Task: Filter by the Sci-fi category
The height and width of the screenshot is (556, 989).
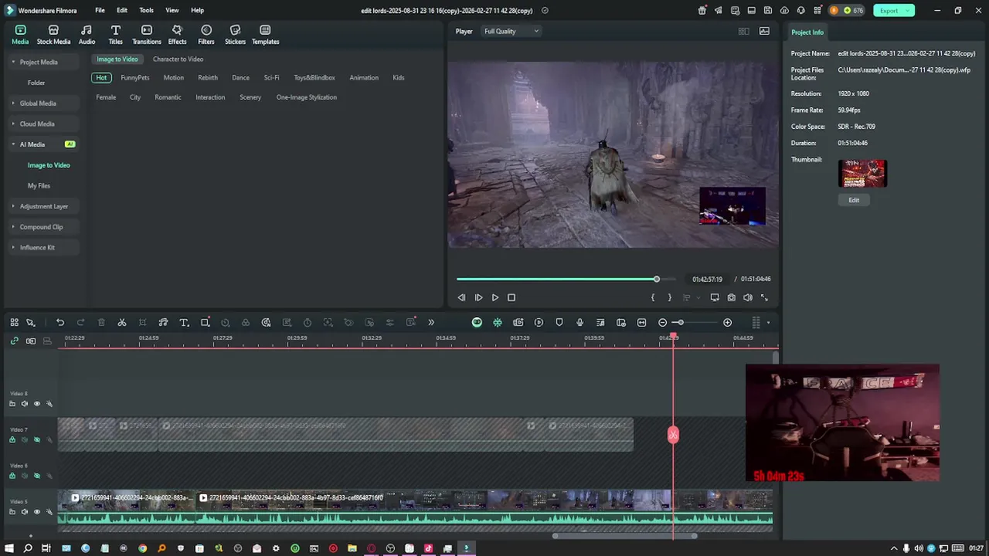Action: (271, 77)
